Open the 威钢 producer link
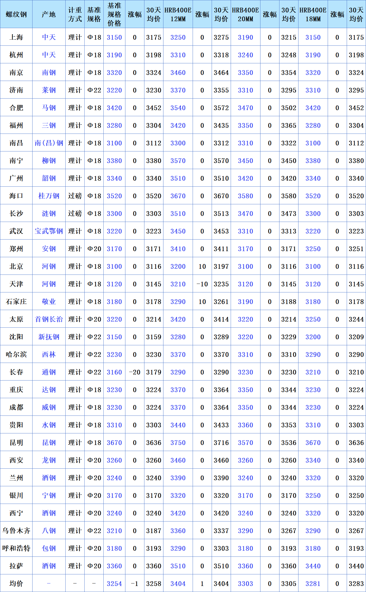Viewport: 366px width, 592px height. point(49,407)
